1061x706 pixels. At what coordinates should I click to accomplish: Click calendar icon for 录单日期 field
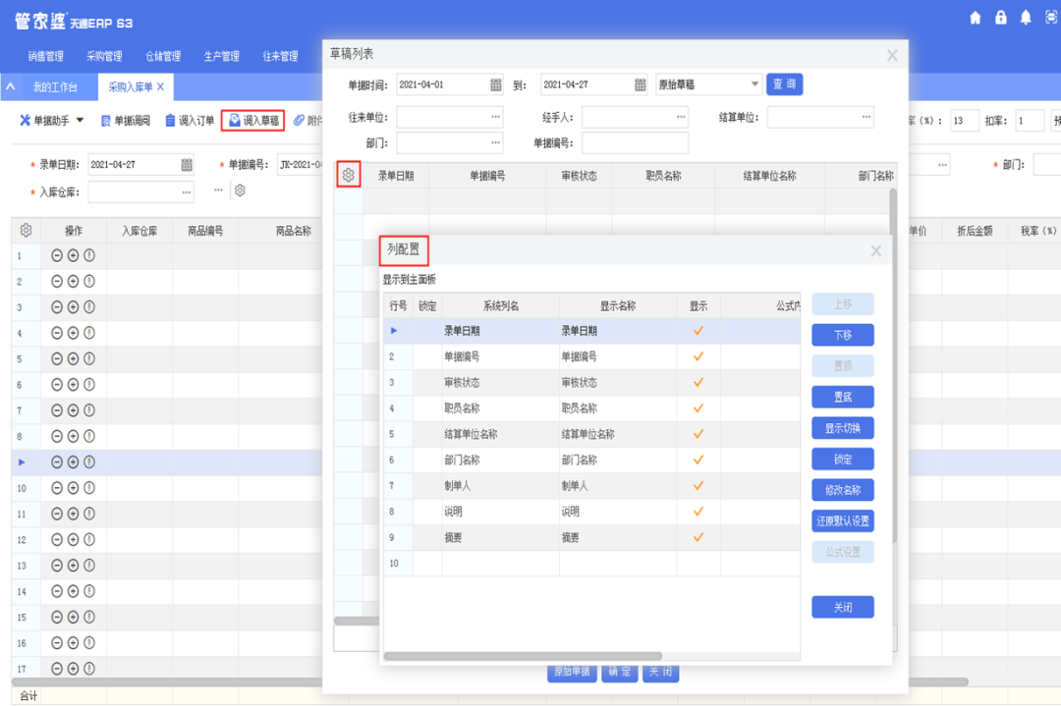pyautogui.click(x=187, y=165)
